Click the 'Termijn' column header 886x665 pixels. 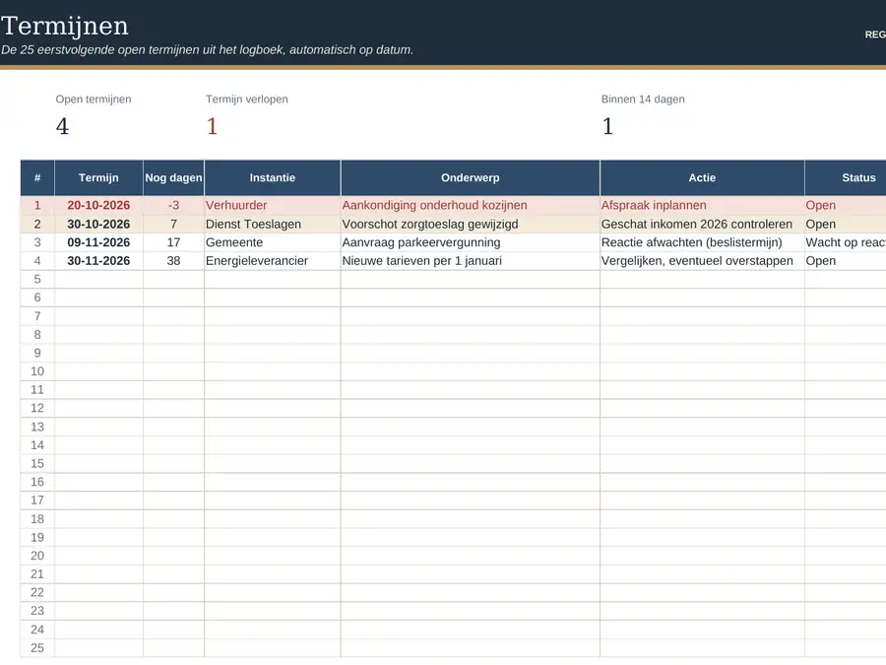[98, 177]
